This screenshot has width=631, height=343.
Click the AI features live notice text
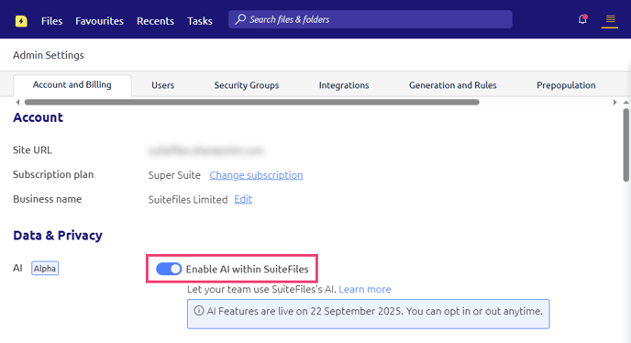click(x=374, y=311)
